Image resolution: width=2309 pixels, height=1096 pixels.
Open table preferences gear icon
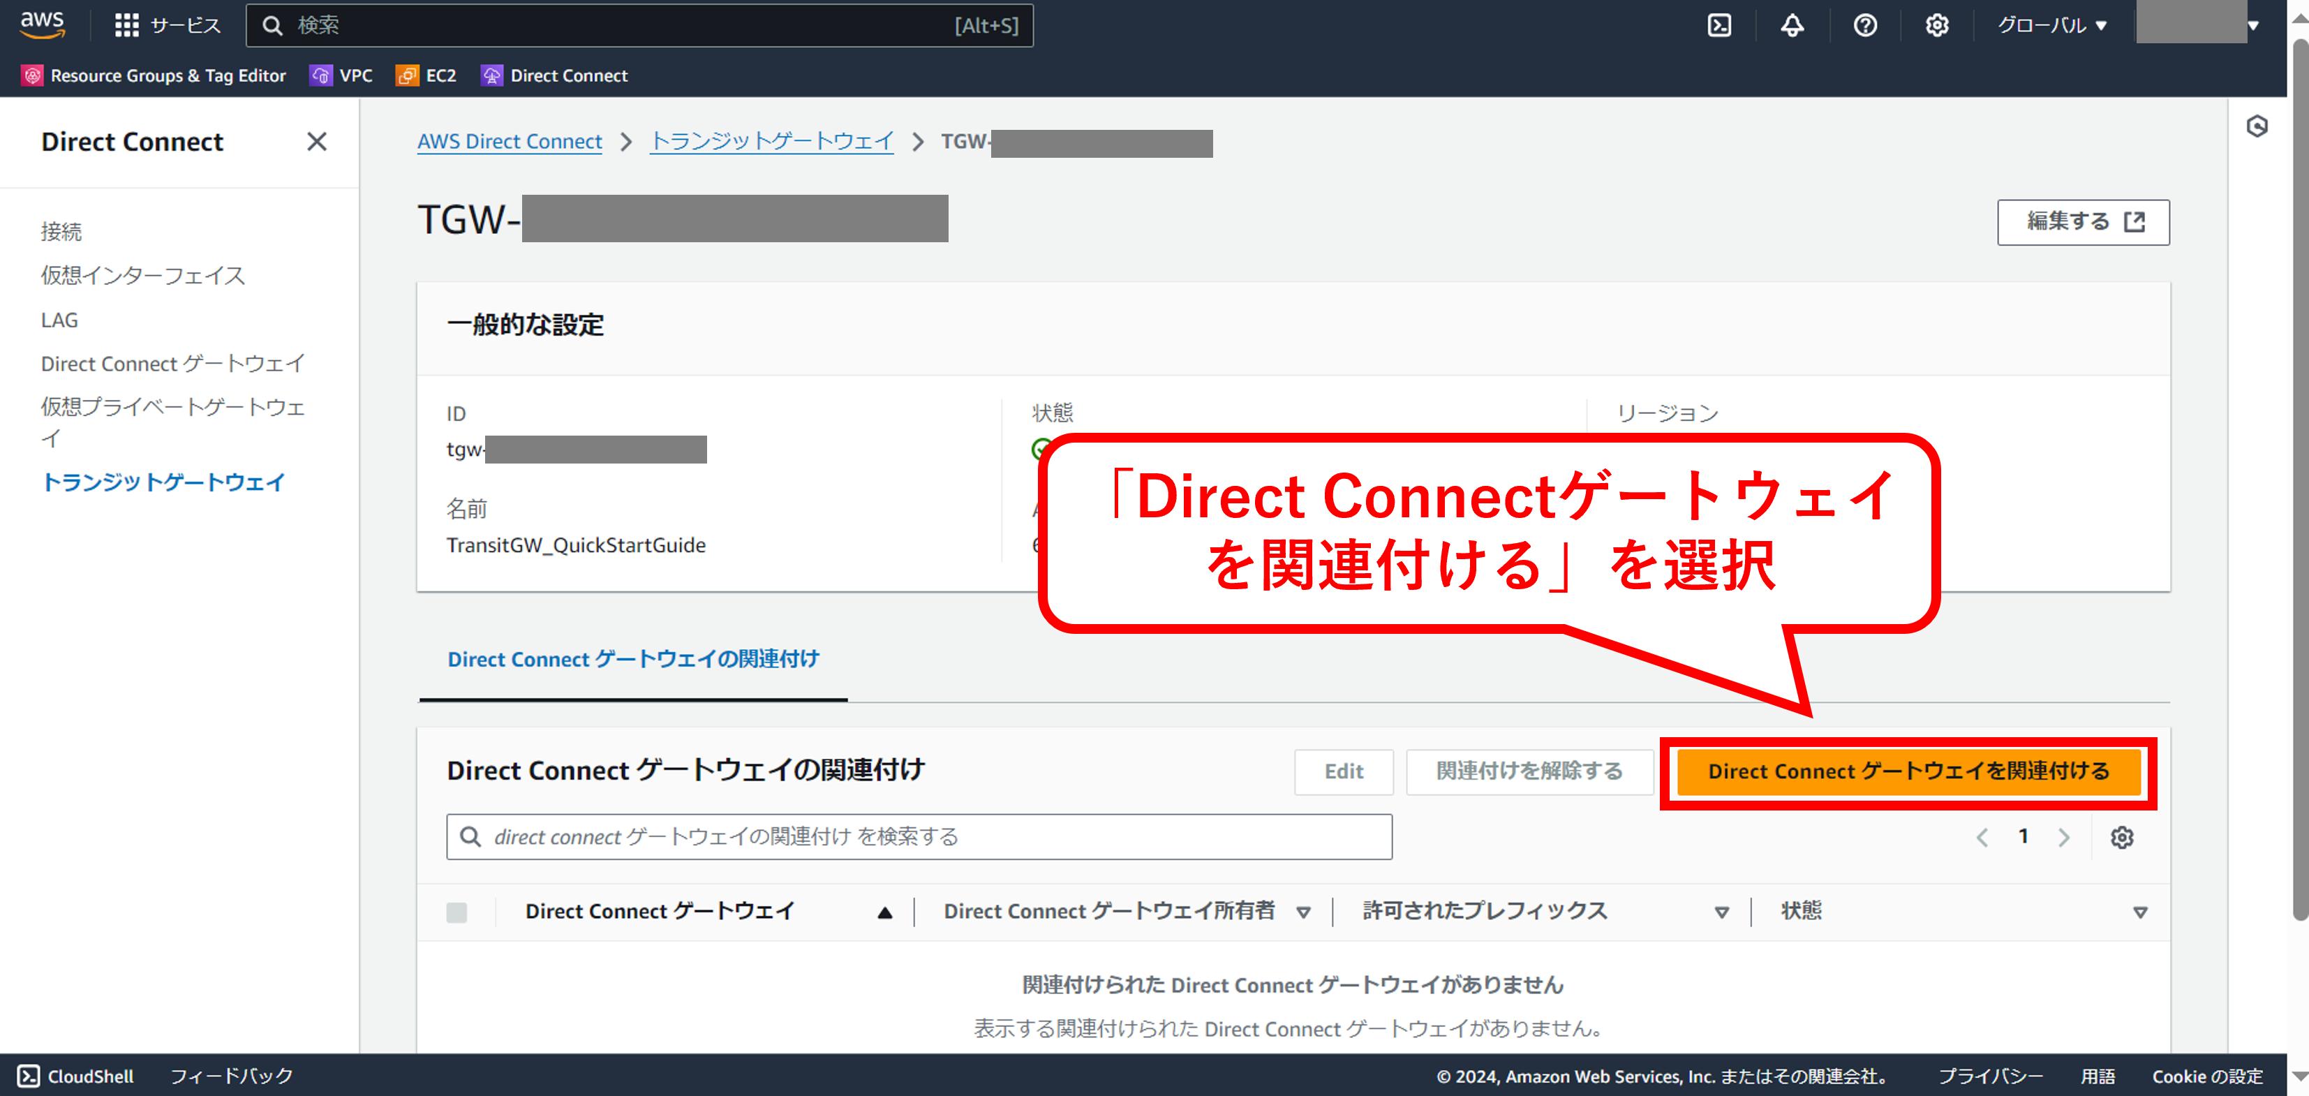click(2122, 837)
